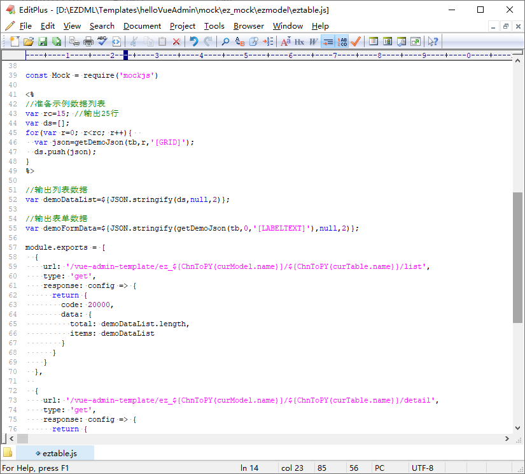Click the New document icon
This screenshot has width=525, height=474.
tap(14, 41)
